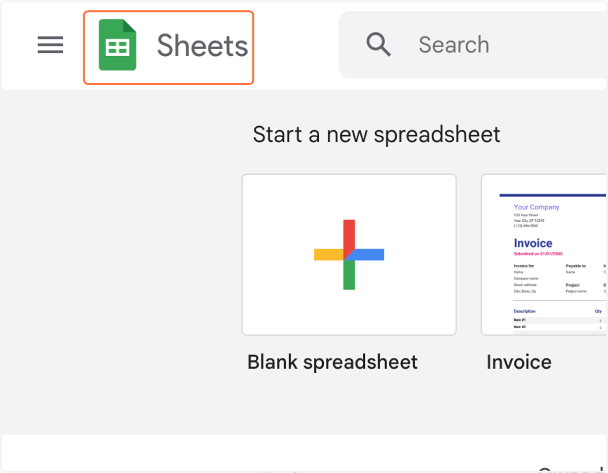Click the green Sheets logo icon

point(118,45)
